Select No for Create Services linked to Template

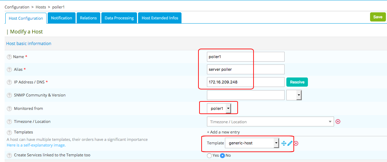pos(222,155)
